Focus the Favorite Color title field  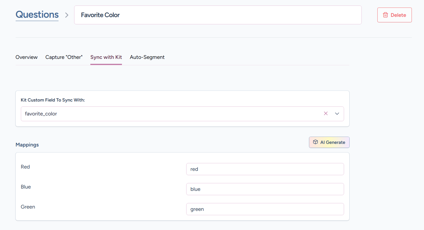218,15
